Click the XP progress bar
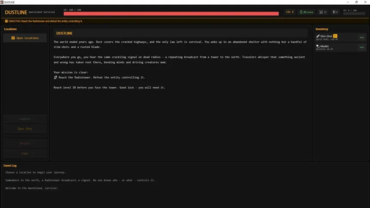 354,13
